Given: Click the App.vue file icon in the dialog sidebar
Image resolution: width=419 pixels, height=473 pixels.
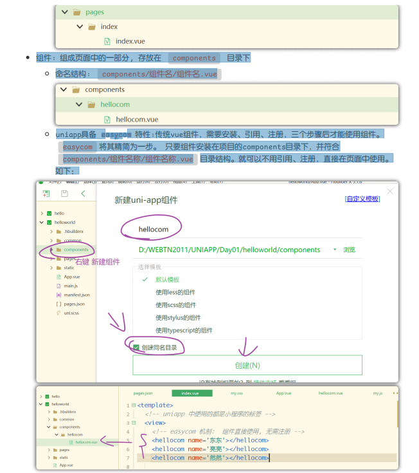Looking at the screenshot, I should click(x=58, y=277).
